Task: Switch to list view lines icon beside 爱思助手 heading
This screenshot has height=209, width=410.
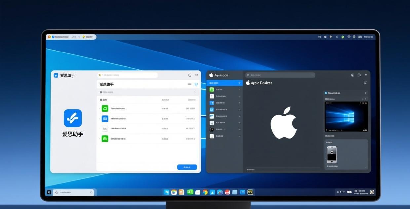Action: click(189, 84)
